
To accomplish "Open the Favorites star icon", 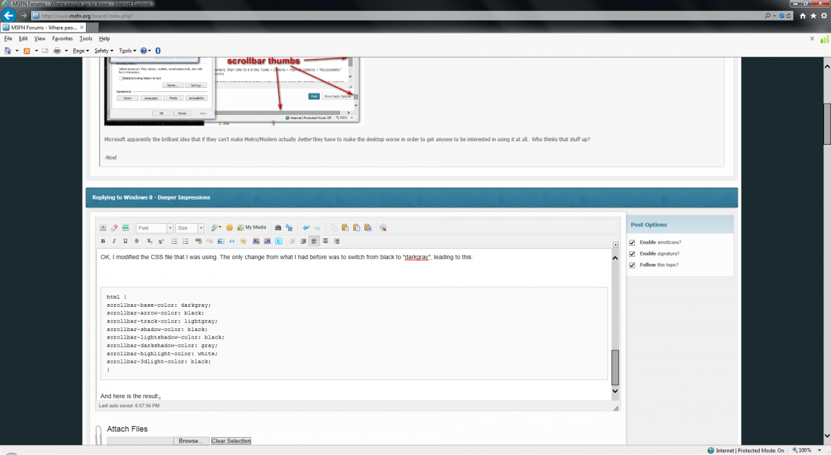I will pyautogui.click(x=812, y=15).
